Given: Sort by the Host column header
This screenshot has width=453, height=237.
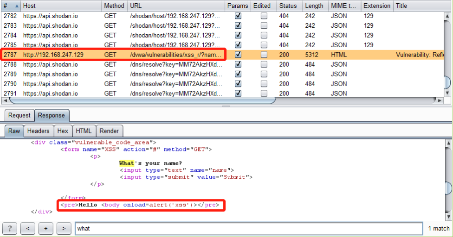Looking at the screenshot, I should [x=61, y=6].
